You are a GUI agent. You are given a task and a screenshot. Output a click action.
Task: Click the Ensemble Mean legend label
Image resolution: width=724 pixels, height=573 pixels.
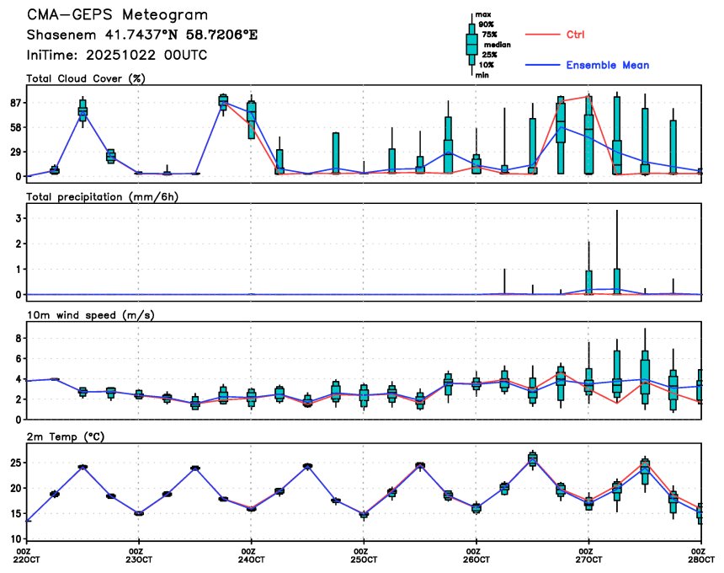(x=608, y=65)
